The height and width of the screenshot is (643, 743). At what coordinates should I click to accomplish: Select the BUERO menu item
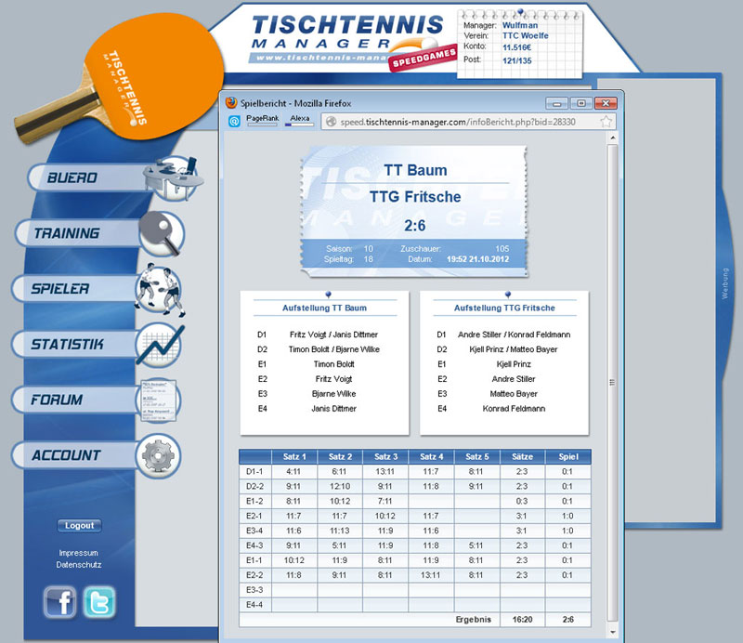pos(72,177)
